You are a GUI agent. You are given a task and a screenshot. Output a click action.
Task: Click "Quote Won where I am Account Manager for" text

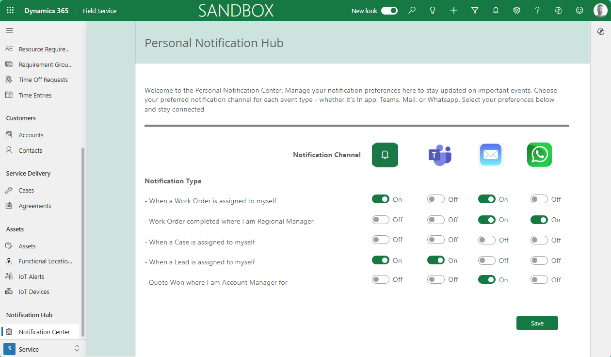pyautogui.click(x=218, y=282)
